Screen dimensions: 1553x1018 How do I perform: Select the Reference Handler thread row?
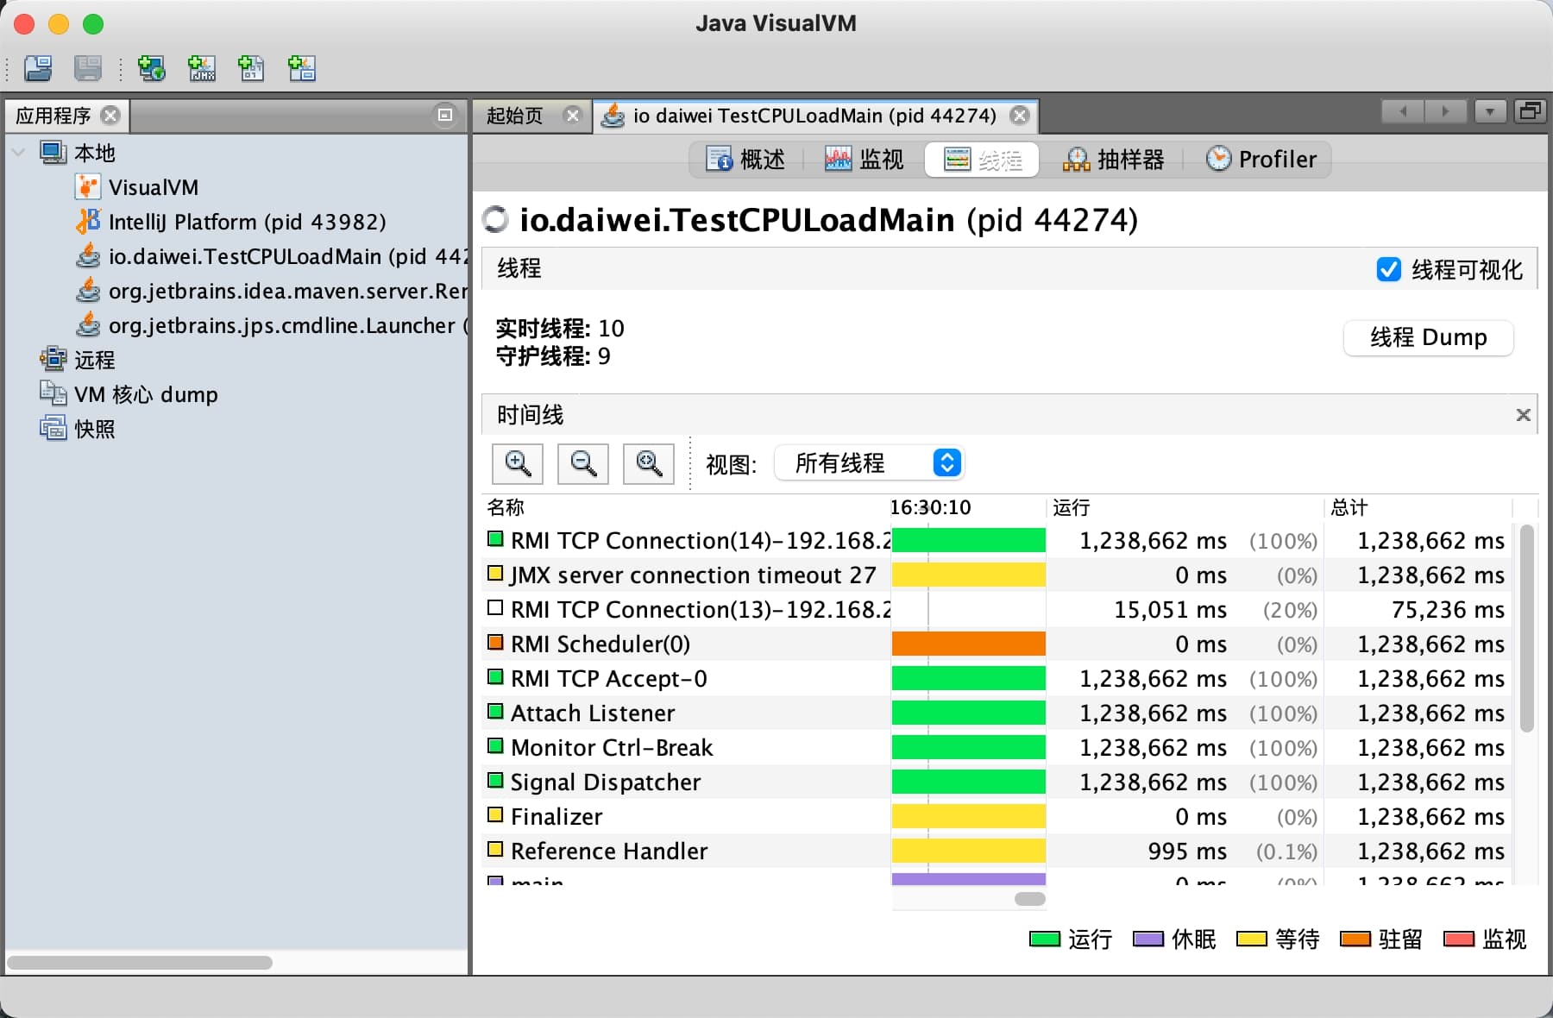point(997,851)
